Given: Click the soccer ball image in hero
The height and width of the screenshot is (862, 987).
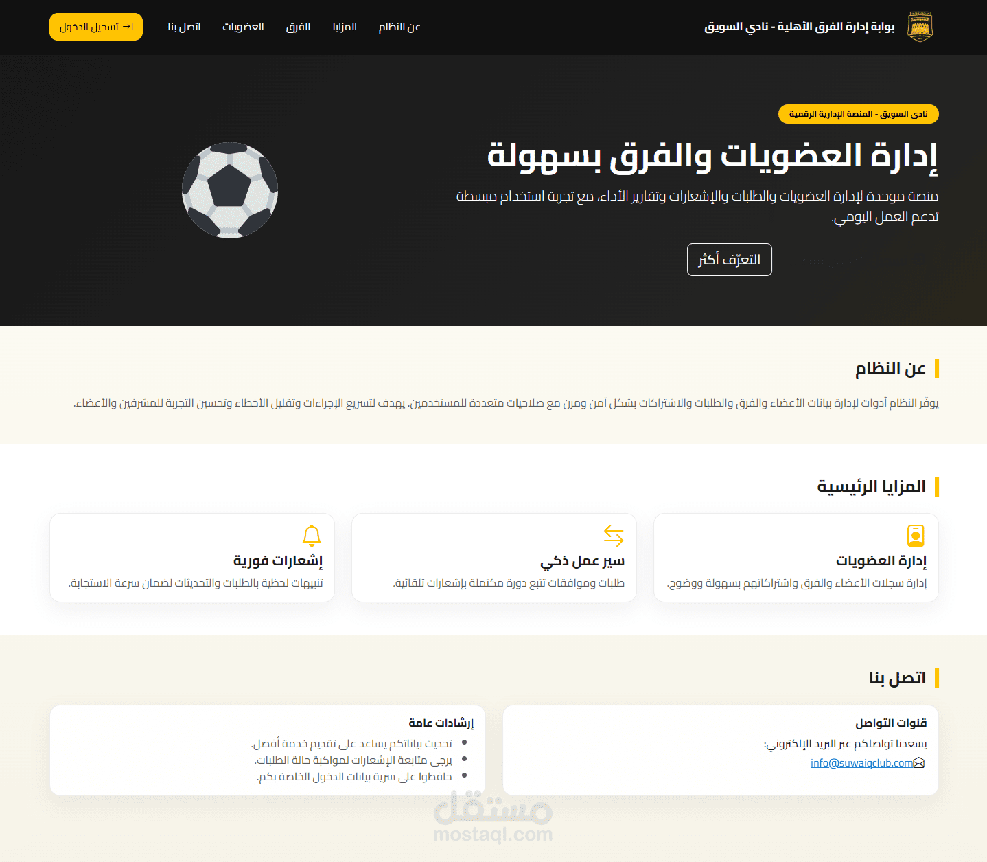Looking at the screenshot, I should (x=230, y=190).
